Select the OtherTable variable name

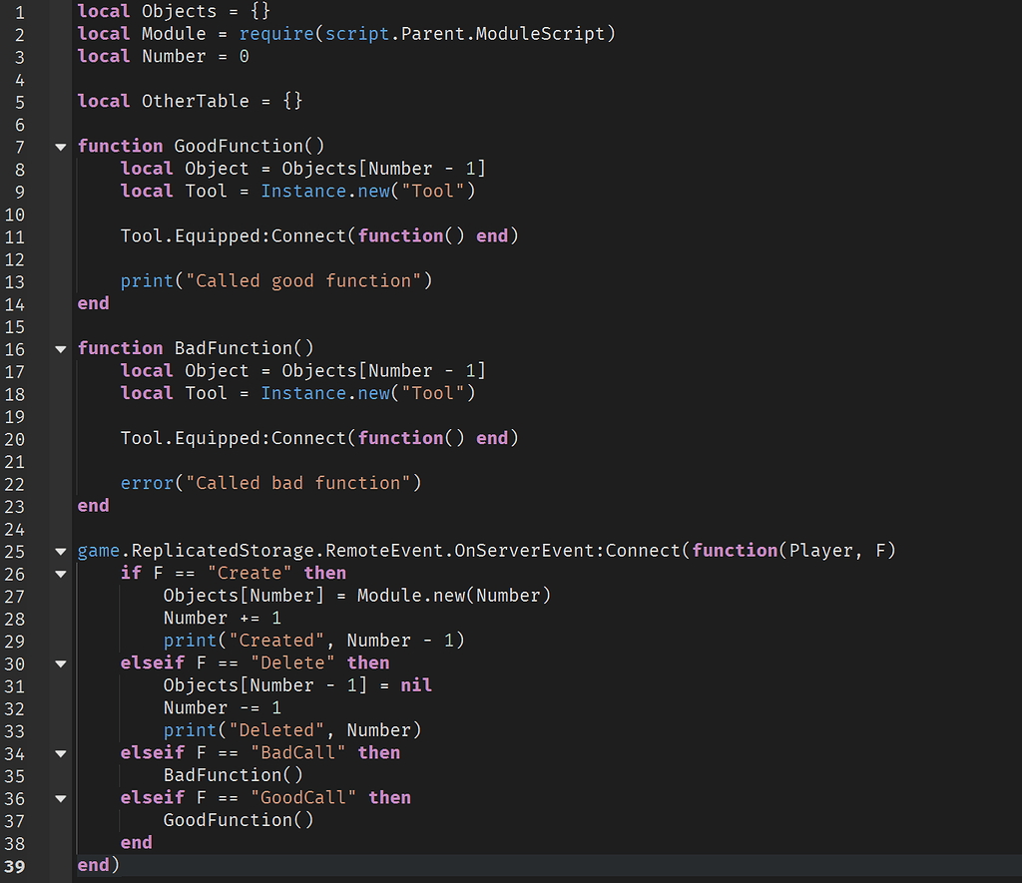click(196, 101)
